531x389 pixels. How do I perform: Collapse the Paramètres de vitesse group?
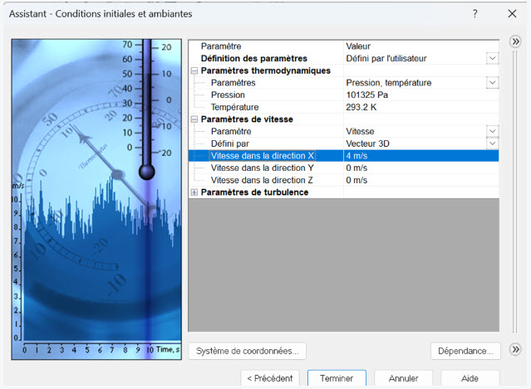coord(194,119)
